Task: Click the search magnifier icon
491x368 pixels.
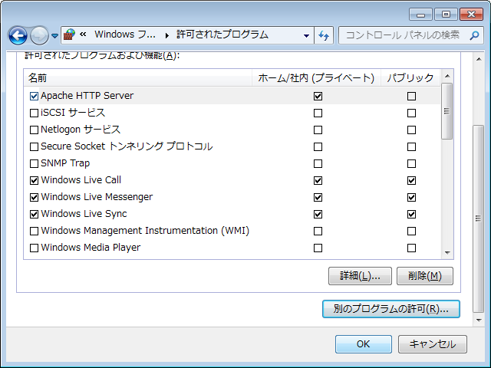Action: (x=474, y=35)
